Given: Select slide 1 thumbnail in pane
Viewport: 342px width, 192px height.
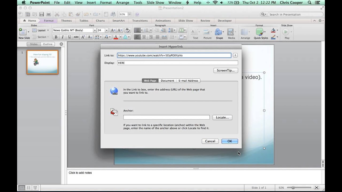Looking at the screenshot, I should 42,62.
